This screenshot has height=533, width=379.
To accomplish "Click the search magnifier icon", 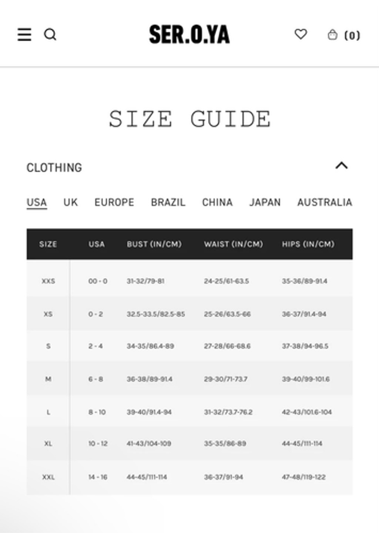I will (x=50, y=34).
